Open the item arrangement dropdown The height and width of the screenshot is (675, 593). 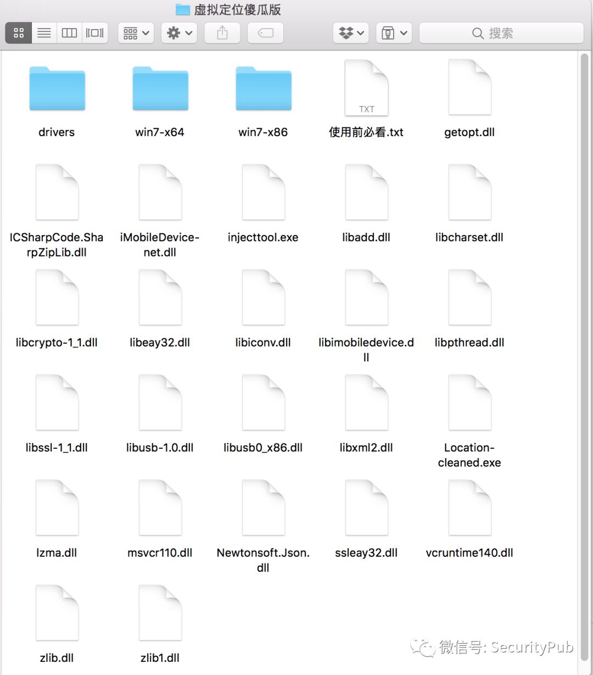pos(136,33)
